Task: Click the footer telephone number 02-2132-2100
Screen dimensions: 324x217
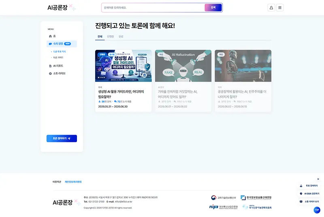Action: tap(96, 202)
